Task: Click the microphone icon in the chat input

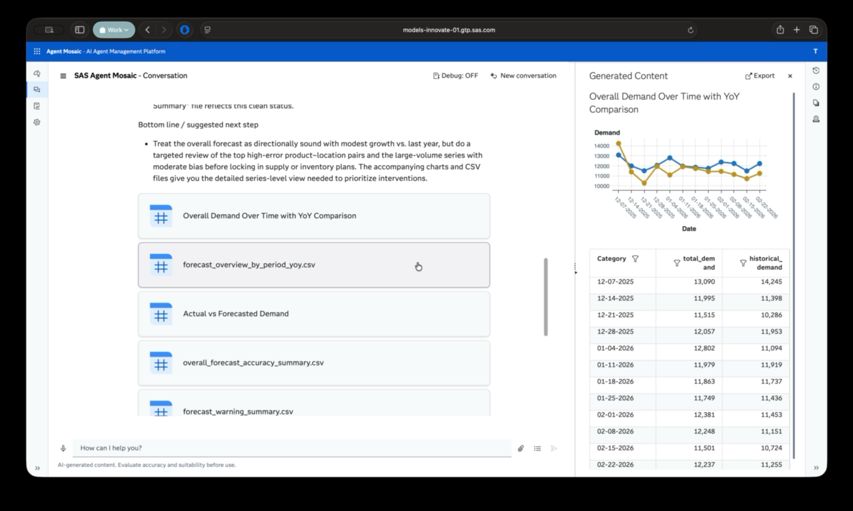Action: click(x=63, y=448)
